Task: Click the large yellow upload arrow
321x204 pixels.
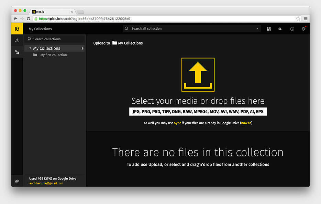Action: (198, 74)
